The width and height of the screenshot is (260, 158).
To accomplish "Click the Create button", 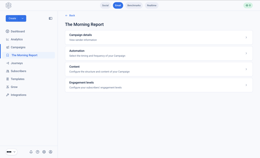I will tap(12, 18).
